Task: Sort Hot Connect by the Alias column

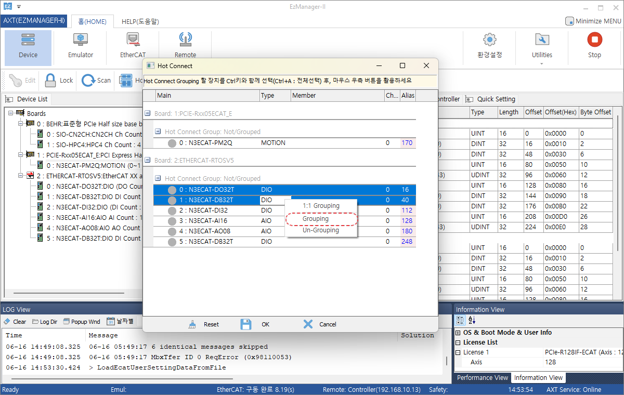Action: 408,96
